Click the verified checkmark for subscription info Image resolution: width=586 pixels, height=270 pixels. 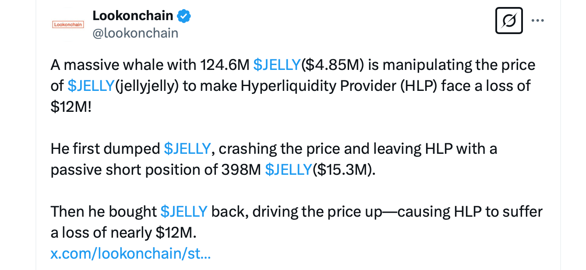184,15
